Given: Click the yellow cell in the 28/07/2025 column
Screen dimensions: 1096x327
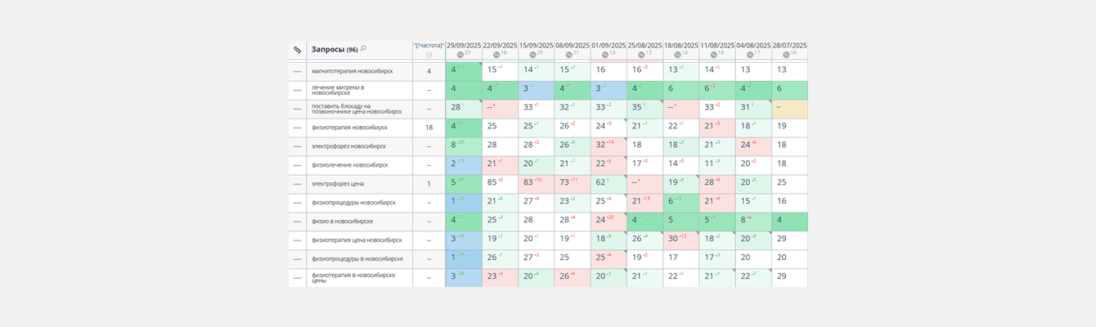Looking at the screenshot, I should tap(789, 109).
